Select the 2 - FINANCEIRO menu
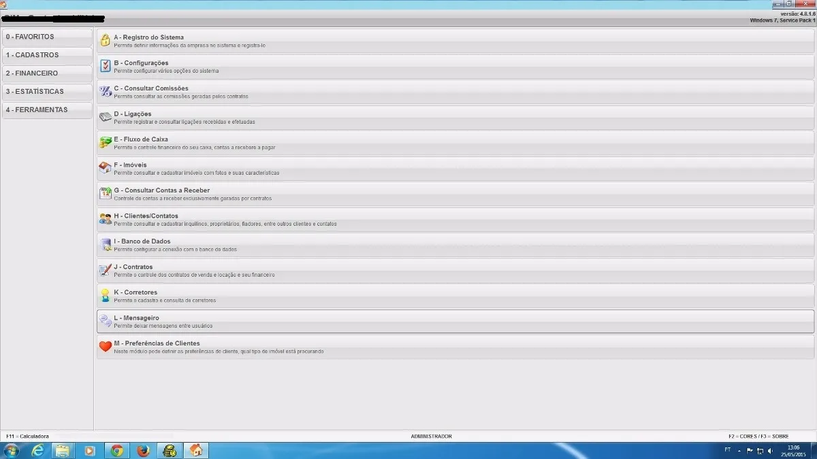Screen dimensions: 817x459 (x=47, y=73)
